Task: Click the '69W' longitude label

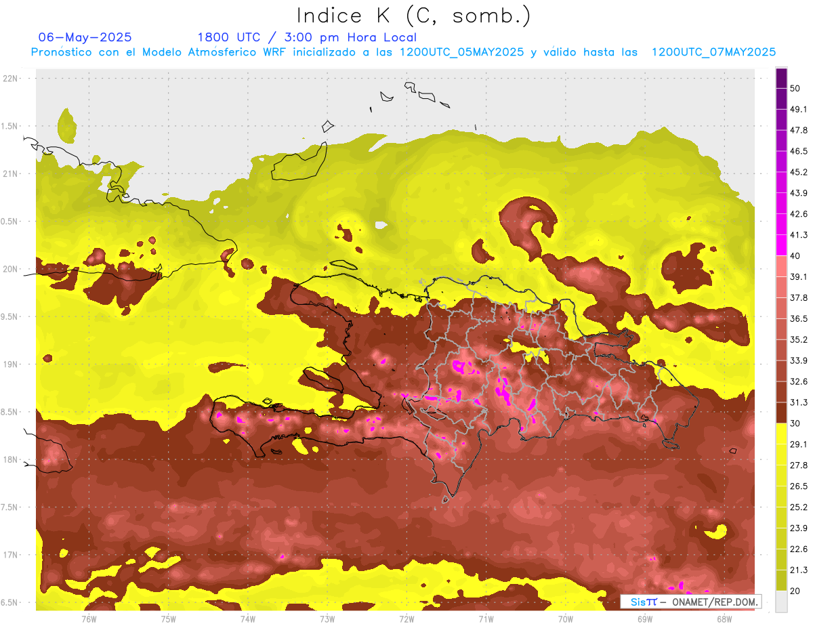Action: click(x=645, y=619)
